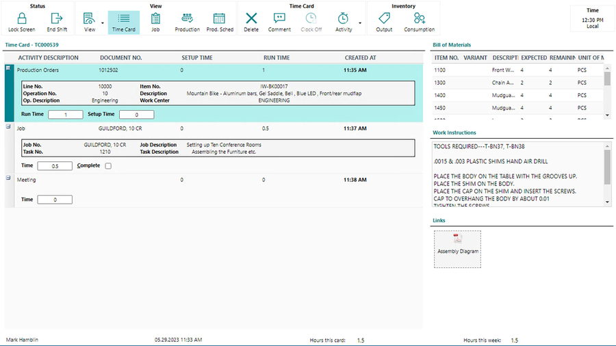Tick the Complete checkbox for the Job
616x346 pixels.
[x=108, y=166]
